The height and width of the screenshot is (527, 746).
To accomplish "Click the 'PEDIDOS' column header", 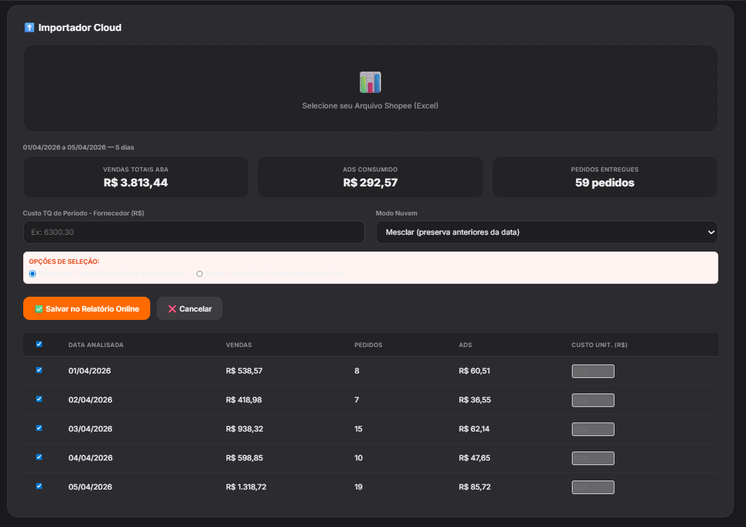I will 368,344.
